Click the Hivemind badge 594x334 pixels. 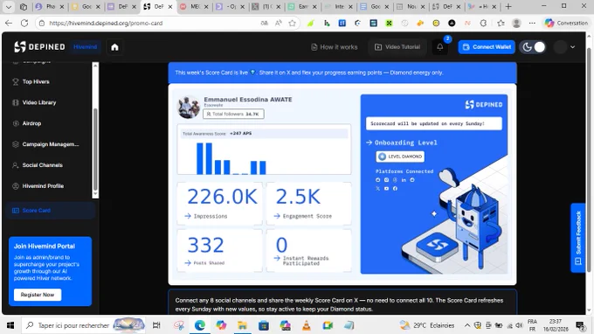86,47
